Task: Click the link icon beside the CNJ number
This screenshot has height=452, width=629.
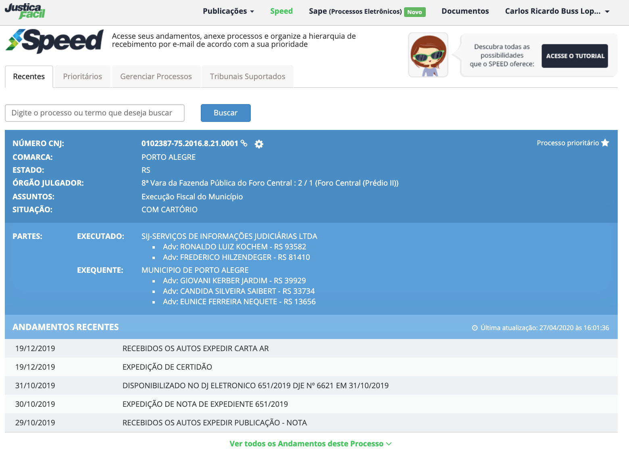Action: 244,143
